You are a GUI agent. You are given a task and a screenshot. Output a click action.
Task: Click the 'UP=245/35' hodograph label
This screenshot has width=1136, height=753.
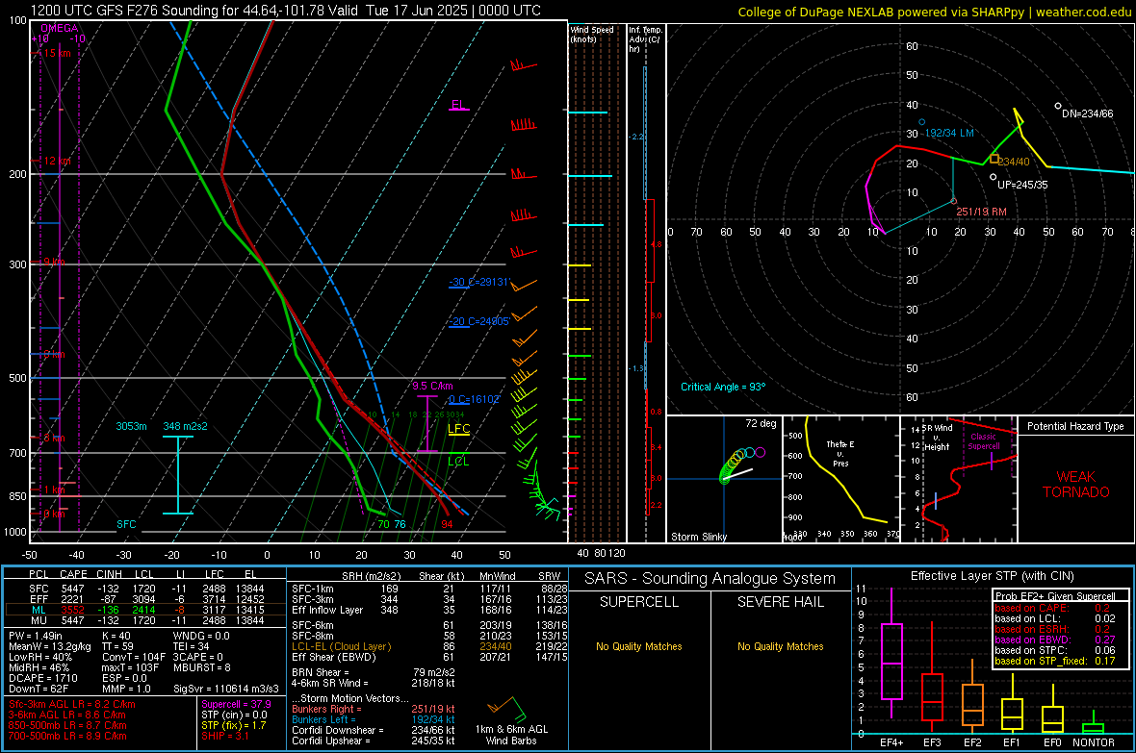pyautogui.click(x=1022, y=185)
